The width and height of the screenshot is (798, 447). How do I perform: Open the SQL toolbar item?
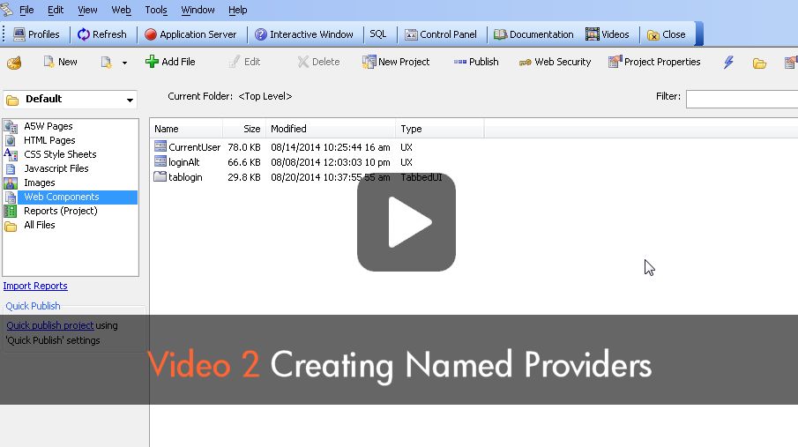click(x=377, y=34)
